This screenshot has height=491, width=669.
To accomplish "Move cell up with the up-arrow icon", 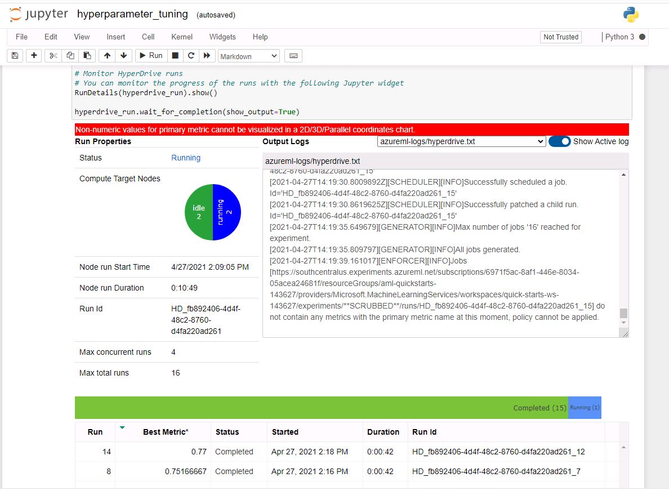I will [x=106, y=55].
